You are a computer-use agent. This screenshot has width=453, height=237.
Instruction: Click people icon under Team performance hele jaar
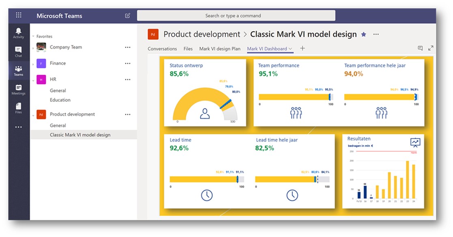point(381,112)
